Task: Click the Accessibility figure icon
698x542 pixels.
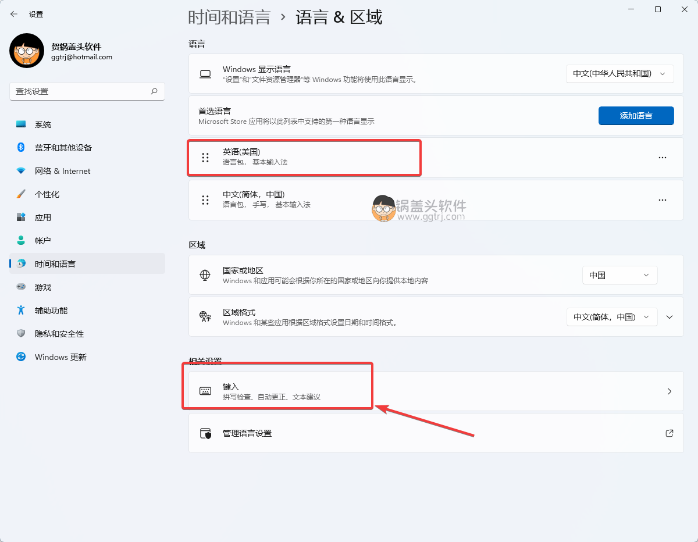Action: [x=21, y=311]
